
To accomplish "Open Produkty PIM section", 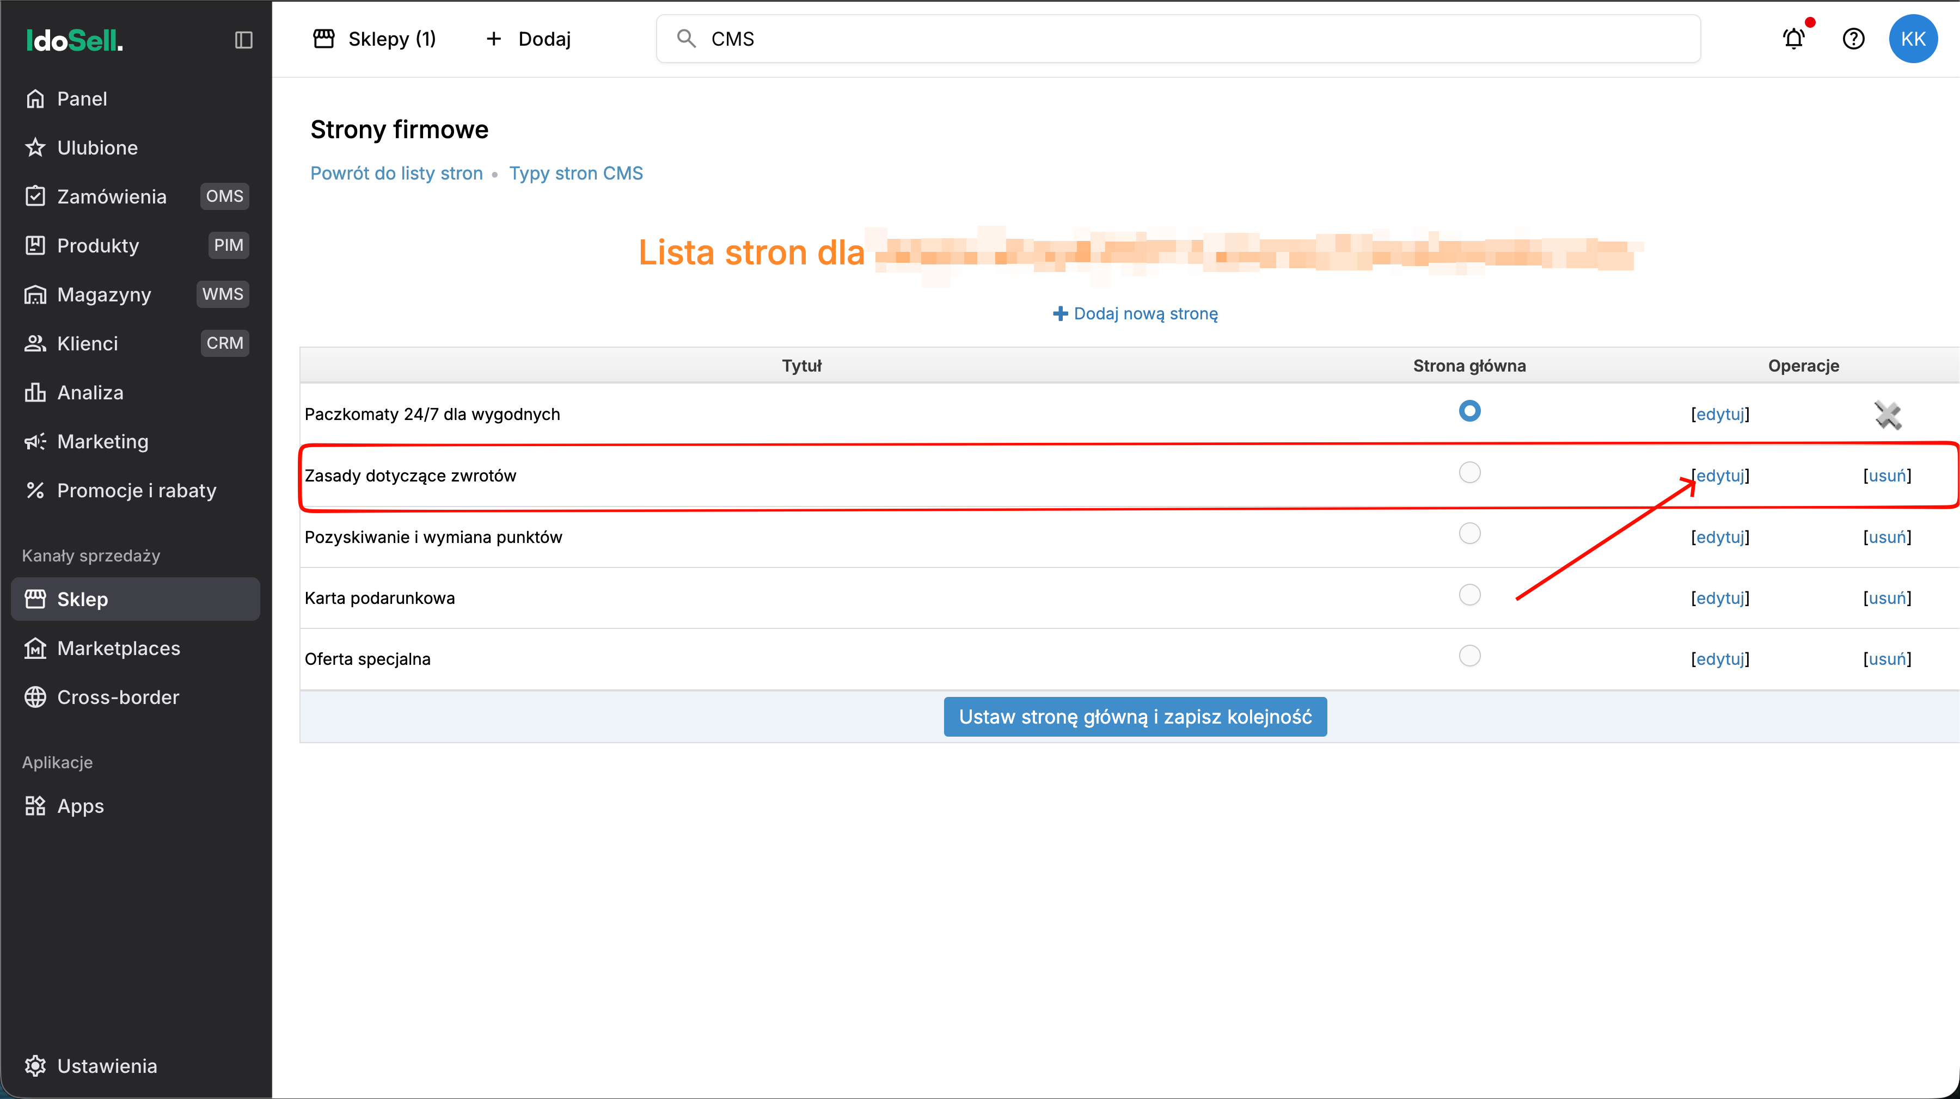I will (136, 246).
